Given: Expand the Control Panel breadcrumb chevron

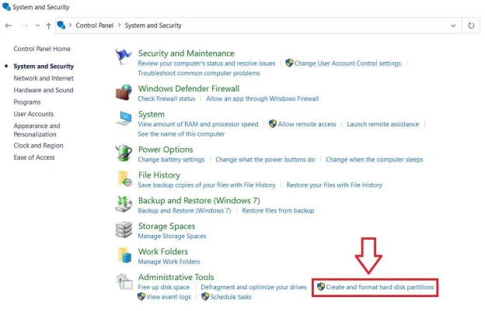Looking at the screenshot, I should click(120, 26).
